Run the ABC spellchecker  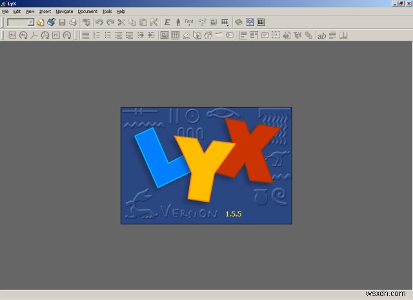(86, 22)
